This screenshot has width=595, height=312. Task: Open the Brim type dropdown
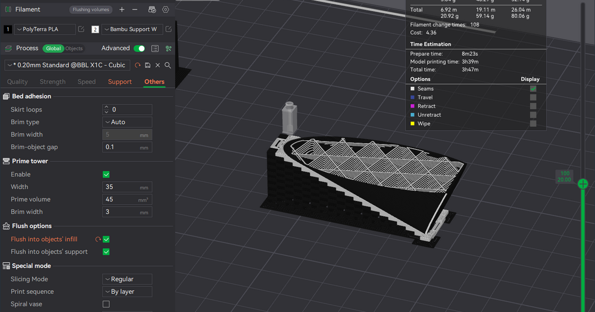click(x=127, y=122)
